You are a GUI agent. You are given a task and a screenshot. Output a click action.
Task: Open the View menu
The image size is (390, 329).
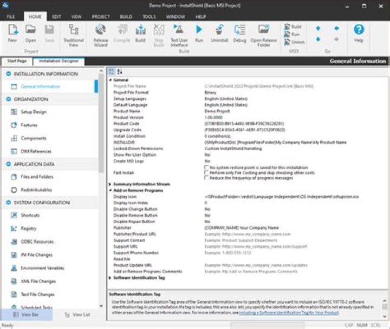[x=76, y=17]
